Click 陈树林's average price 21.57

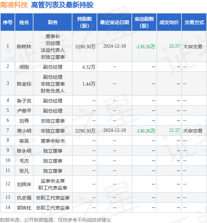(x=175, y=46)
